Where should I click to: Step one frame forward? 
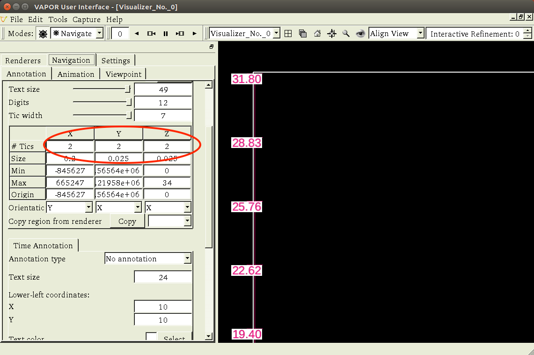tap(180, 33)
